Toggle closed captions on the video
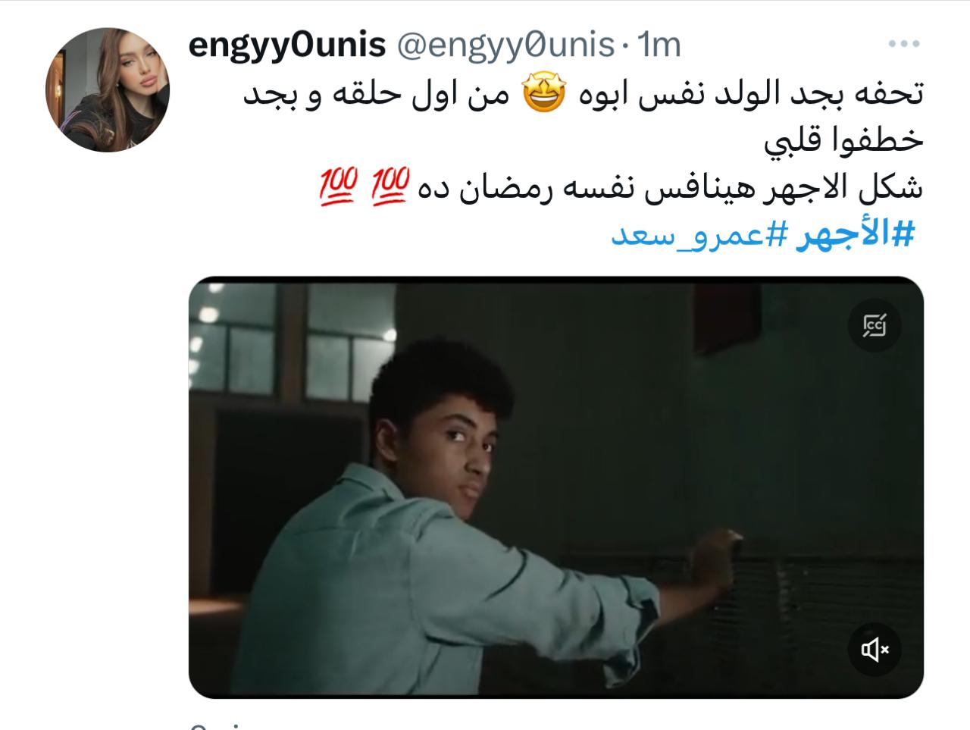The height and width of the screenshot is (730, 970). pyautogui.click(x=875, y=325)
